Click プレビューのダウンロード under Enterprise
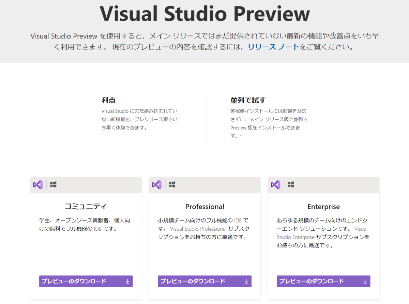 pyautogui.click(x=323, y=281)
